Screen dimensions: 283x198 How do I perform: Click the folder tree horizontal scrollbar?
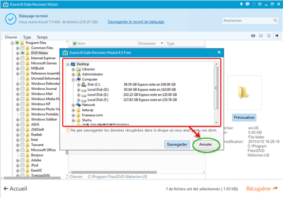tap(32, 178)
